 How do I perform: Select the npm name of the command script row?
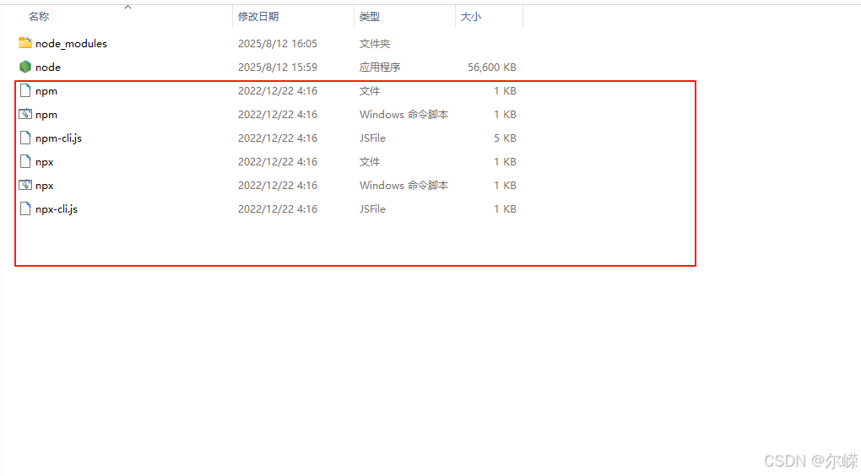click(46, 115)
